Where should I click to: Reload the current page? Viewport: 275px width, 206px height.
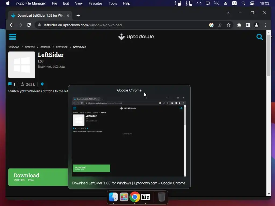click(x=29, y=25)
